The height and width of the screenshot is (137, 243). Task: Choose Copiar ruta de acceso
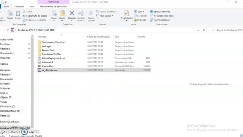pos(35,16)
